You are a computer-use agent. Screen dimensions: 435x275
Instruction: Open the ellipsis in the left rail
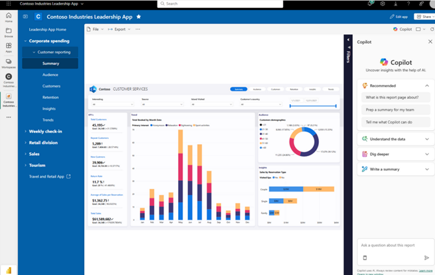point(9,117)
